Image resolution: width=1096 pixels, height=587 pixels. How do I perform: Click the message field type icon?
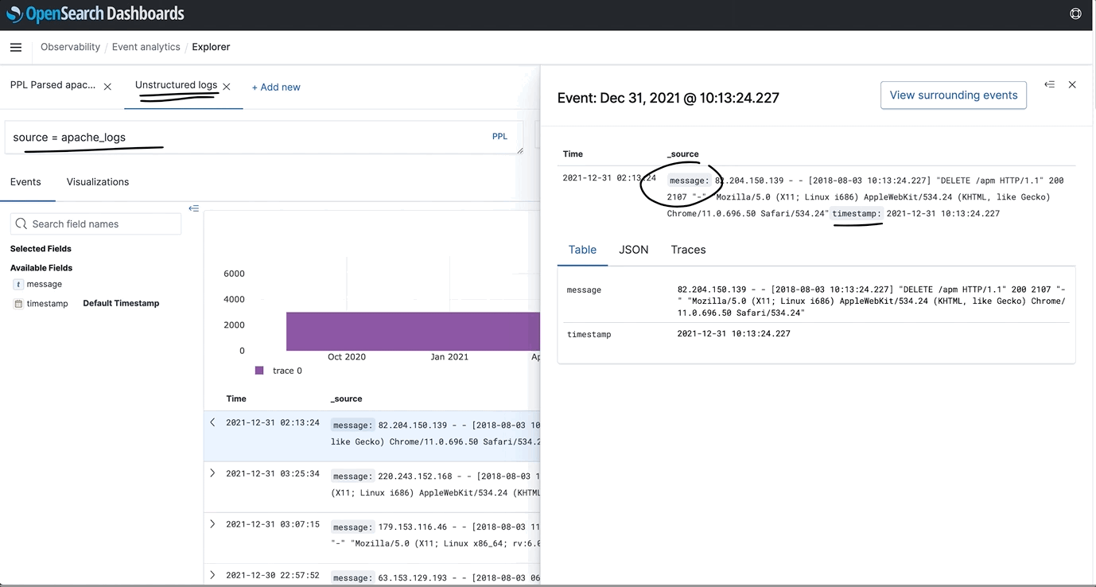click(17, 284)
